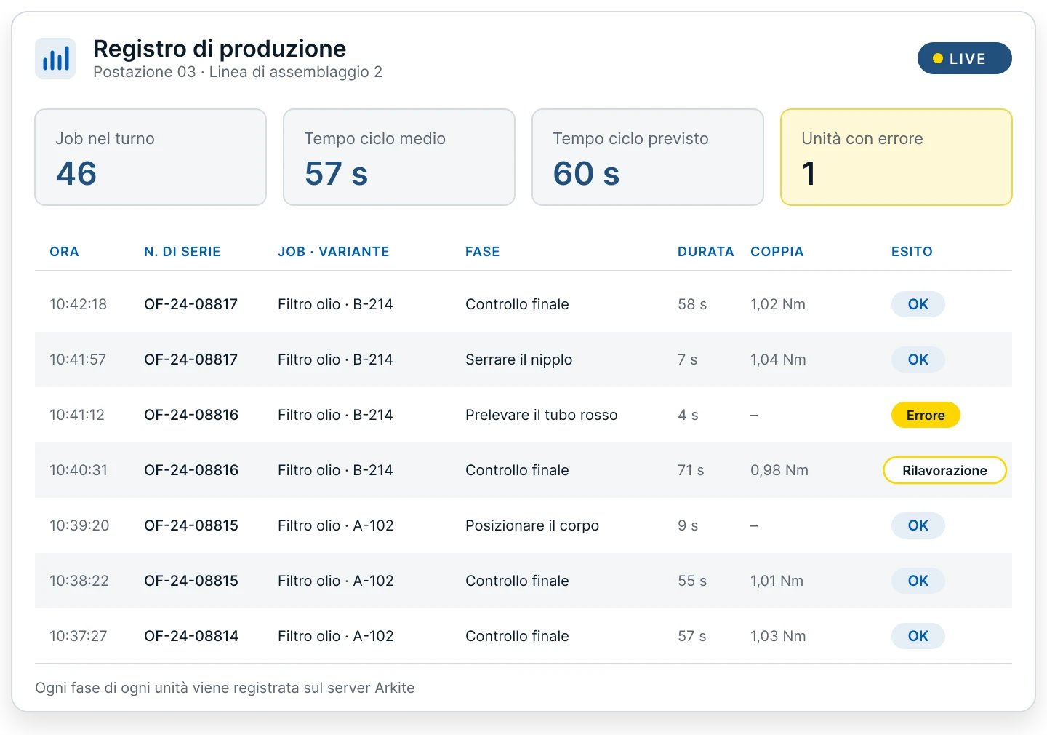
Task: Select the "Job nel turno" summary card
Action: tap(151, 157)
